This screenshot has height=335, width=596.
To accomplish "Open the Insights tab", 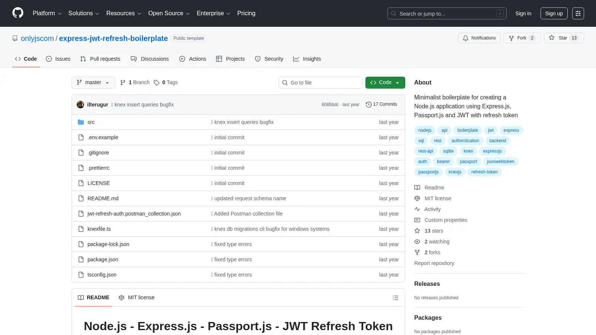I will click(x=307, y=59).
